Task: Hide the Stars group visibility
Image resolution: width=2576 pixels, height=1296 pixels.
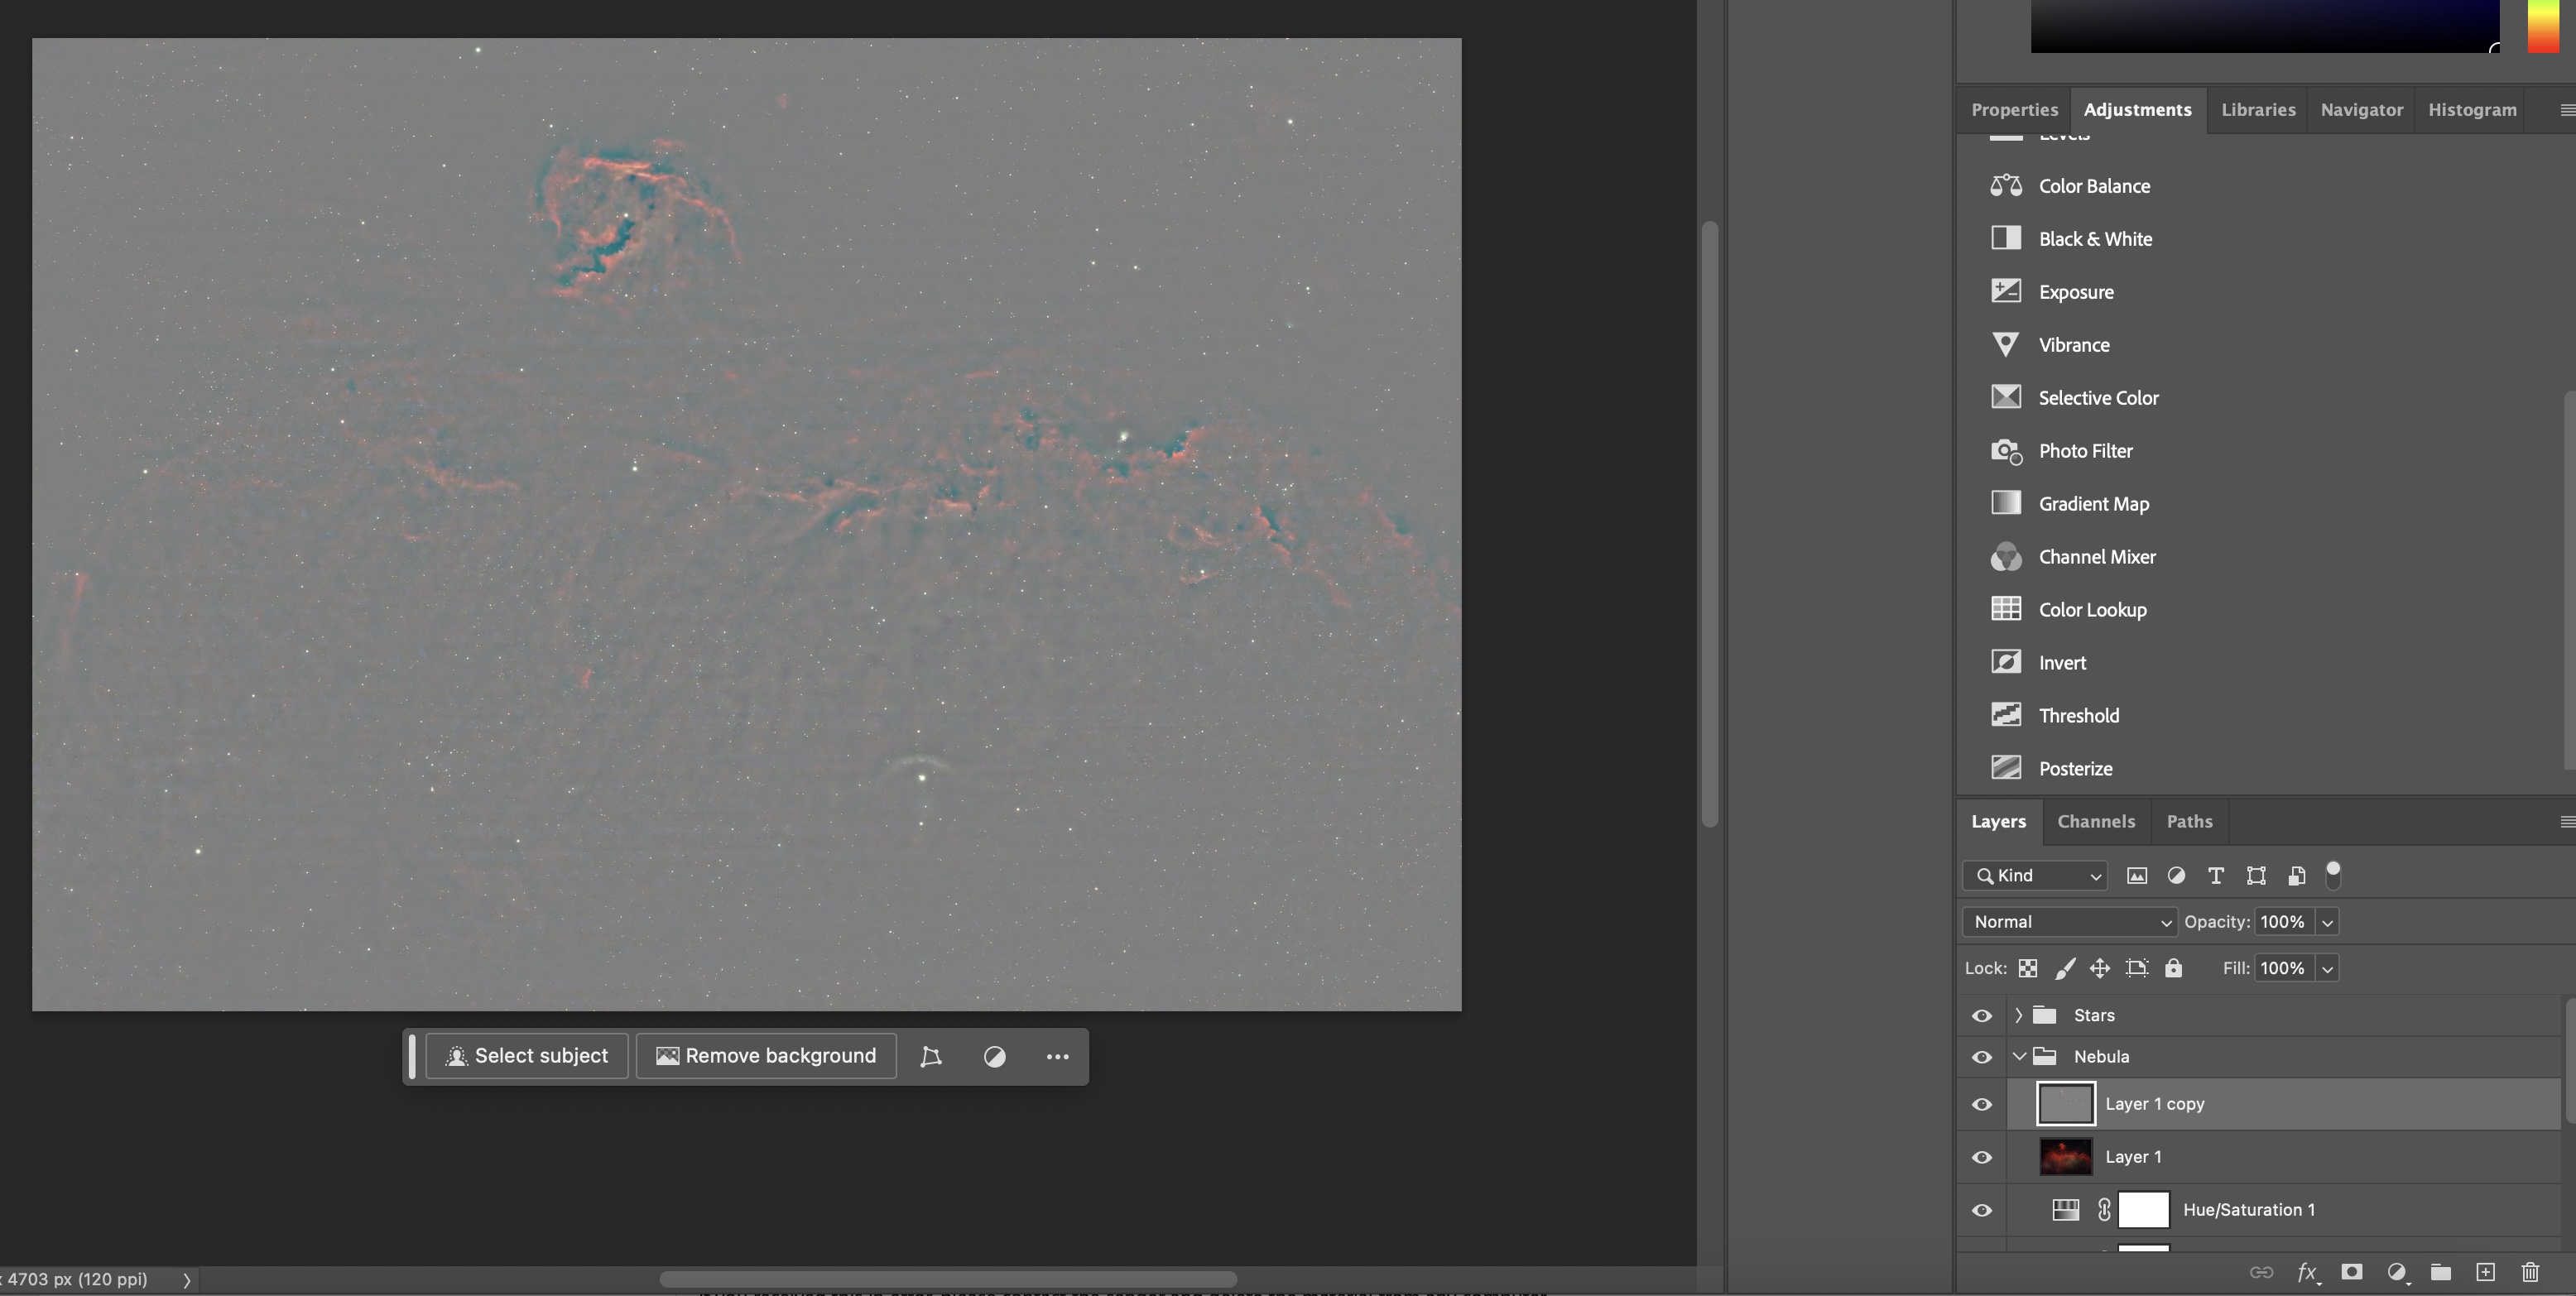Action: pyautogui.click(x=1981, y=1015)
